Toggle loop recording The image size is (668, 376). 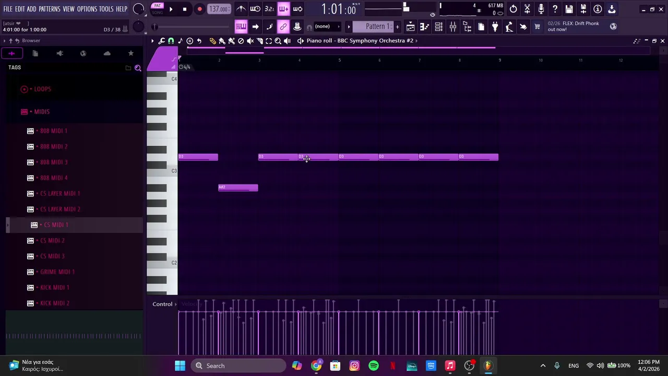point(297,9)
